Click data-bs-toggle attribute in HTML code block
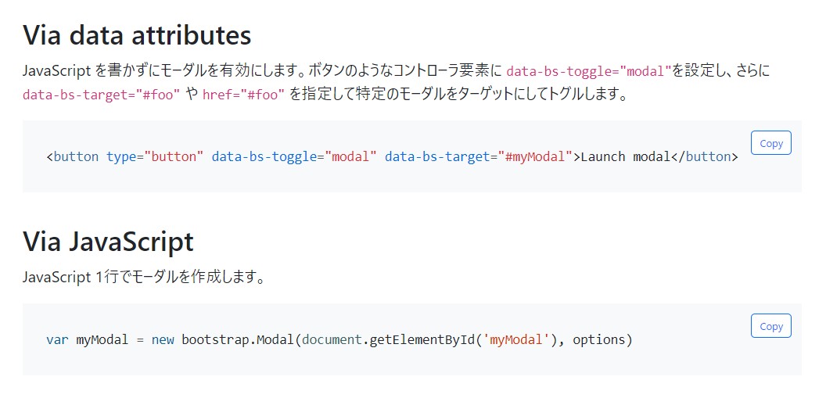The width and height of the screenshot is (826, 398). point(264,156)
